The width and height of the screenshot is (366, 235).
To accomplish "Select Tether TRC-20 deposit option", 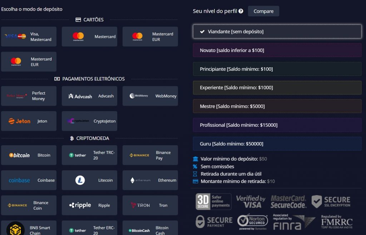I will tap(89, 155).
